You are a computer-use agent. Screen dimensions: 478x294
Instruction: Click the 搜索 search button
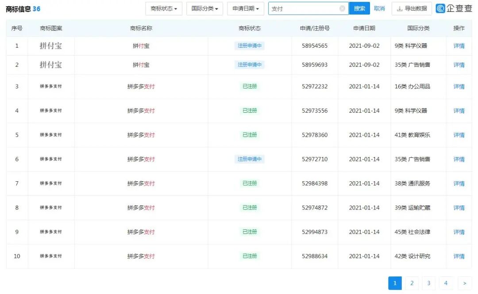[359, 8]
